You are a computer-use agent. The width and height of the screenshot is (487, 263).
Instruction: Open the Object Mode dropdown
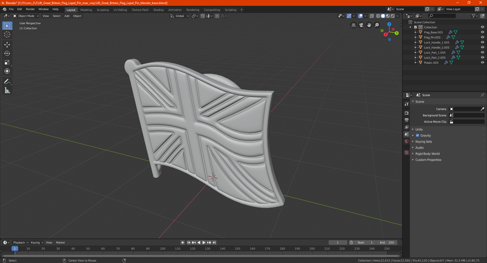click(x=26, y=16)
